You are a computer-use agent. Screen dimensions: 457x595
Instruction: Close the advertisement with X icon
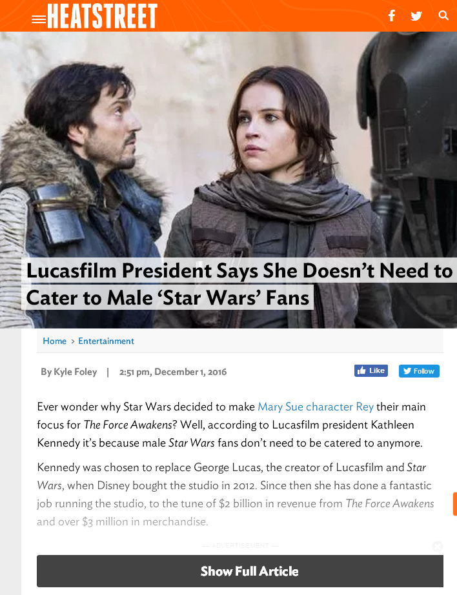point(437,546)
